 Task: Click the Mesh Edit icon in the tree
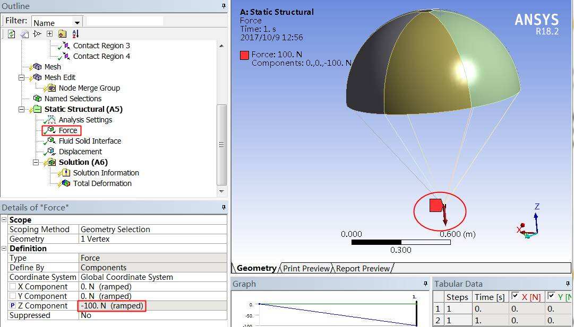37,77
